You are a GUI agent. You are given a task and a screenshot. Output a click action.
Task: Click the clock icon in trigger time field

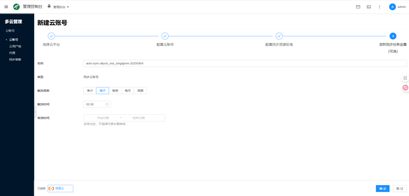coord(107,104)
